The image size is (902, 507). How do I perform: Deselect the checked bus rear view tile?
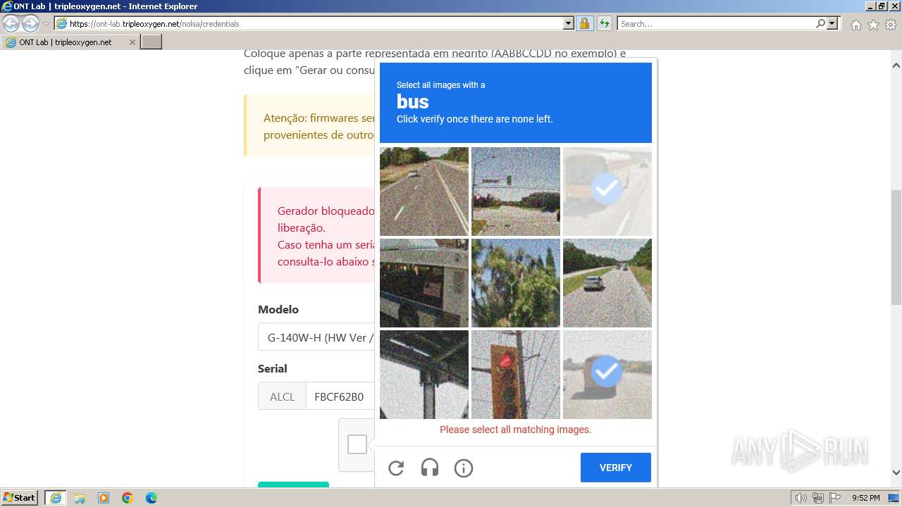pos(607,375)
